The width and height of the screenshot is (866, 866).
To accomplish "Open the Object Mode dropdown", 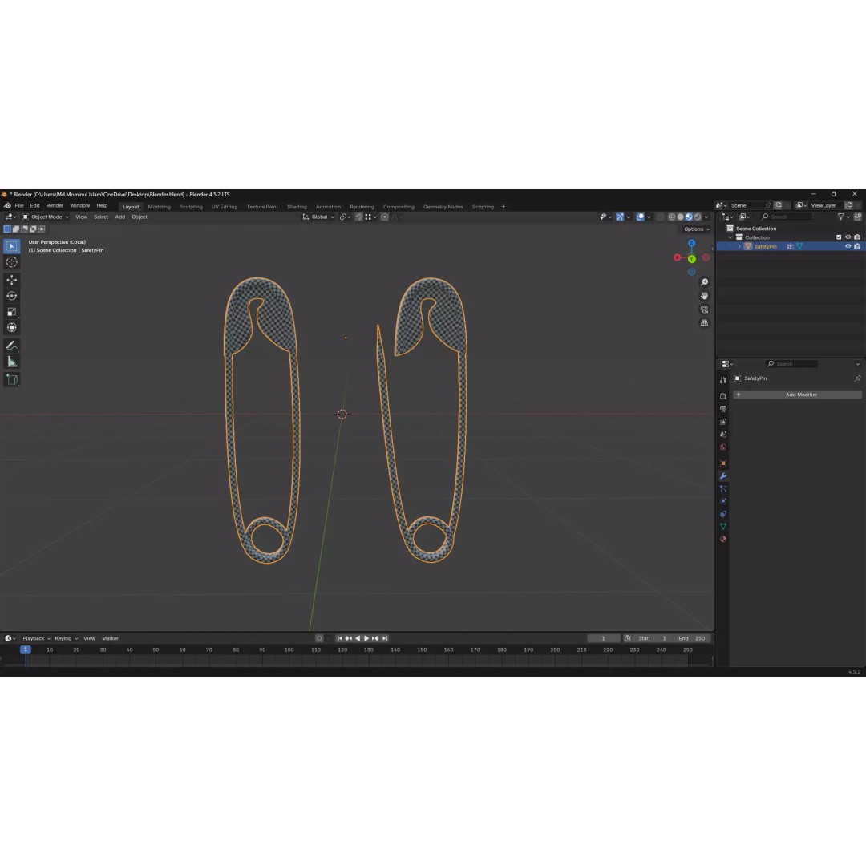I will point(45,217).
